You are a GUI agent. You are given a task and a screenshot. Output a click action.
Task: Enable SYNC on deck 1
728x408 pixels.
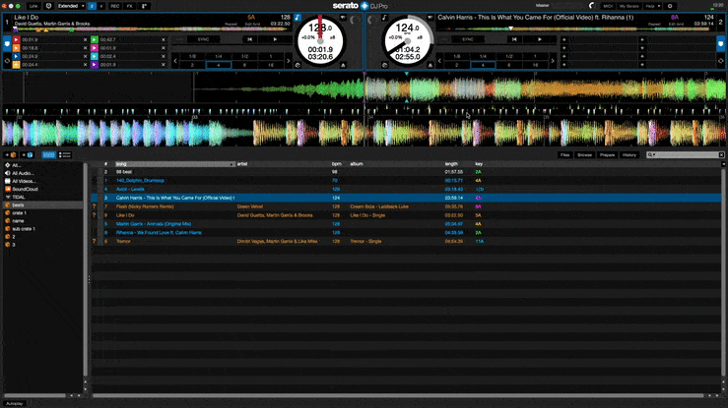pyautogui.click(x=203, y=40)
